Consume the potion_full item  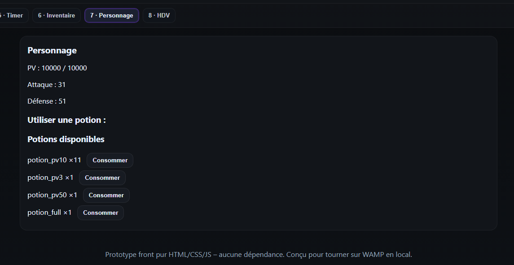click(x=100, y=213)
